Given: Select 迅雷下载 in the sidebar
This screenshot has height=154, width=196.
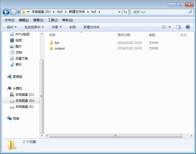Looking at the screenshot, I should (19, 59).
